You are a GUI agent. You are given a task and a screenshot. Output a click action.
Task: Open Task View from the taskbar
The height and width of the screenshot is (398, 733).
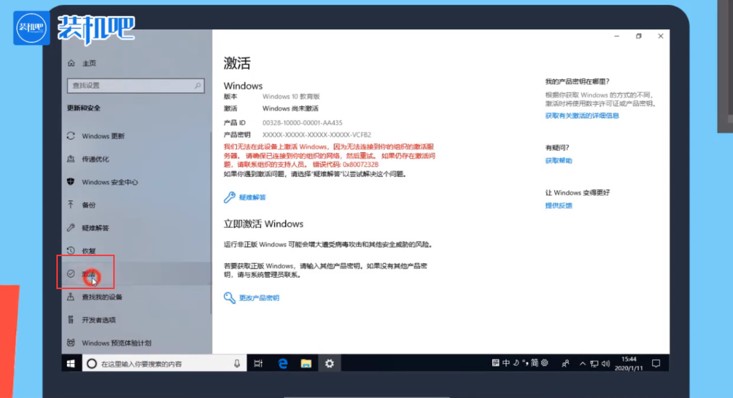click(258, 364)
